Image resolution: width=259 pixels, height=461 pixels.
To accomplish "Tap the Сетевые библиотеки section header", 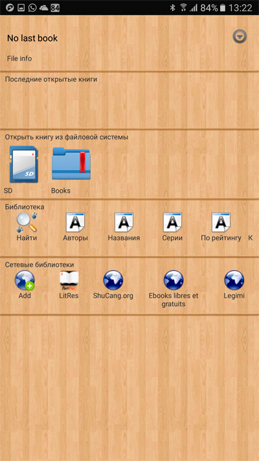I will (x=39, y=265).
